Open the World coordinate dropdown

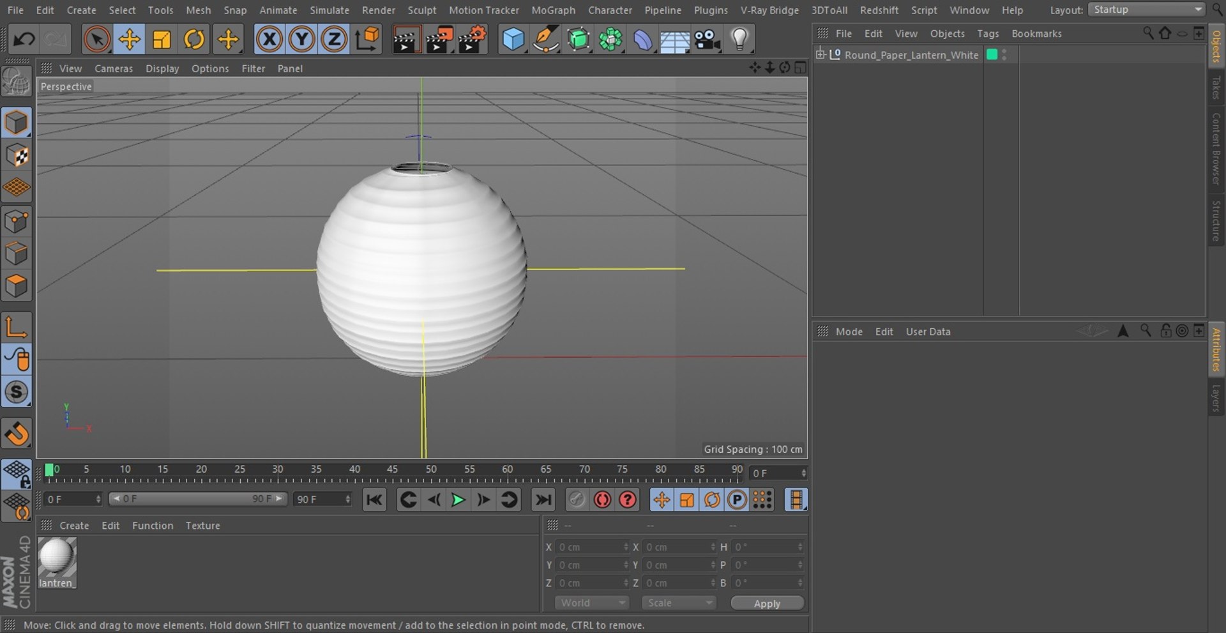(591, 603)
